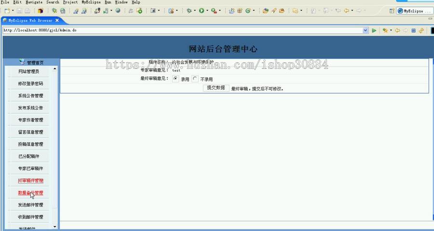
Task: Click the package box toolbar icon
Action: (x=41, y=11)
